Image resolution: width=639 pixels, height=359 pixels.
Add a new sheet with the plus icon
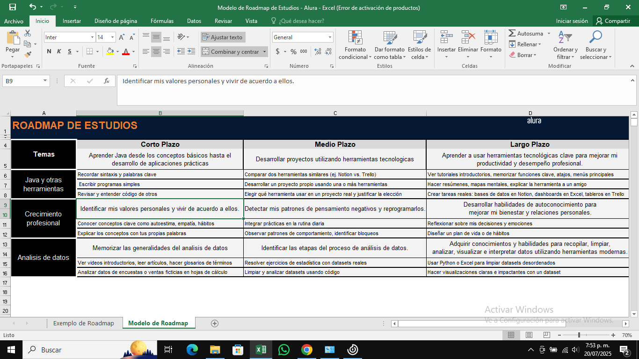click(x=215, y=323)
